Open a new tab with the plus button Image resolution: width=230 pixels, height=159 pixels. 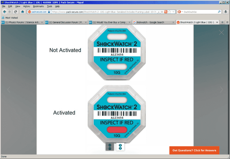coord(222,22)
